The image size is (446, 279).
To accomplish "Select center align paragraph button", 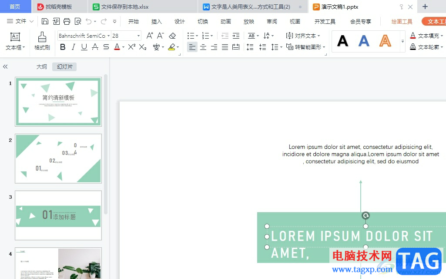I will [x=203, y=47].
